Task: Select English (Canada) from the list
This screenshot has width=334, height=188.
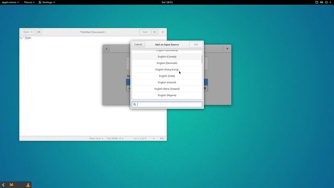Action: [167, 57]
